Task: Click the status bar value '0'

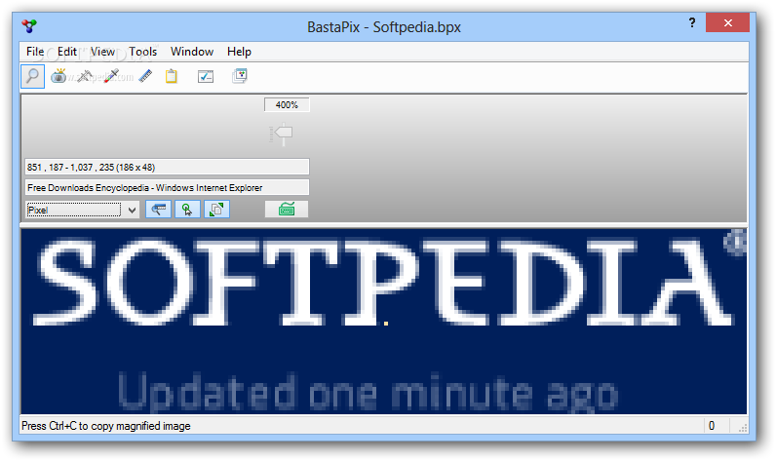Action: point(712,426)
